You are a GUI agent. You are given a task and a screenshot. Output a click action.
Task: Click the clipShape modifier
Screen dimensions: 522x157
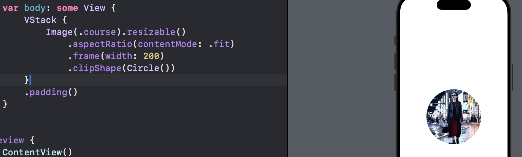click(x=97, y=68)
